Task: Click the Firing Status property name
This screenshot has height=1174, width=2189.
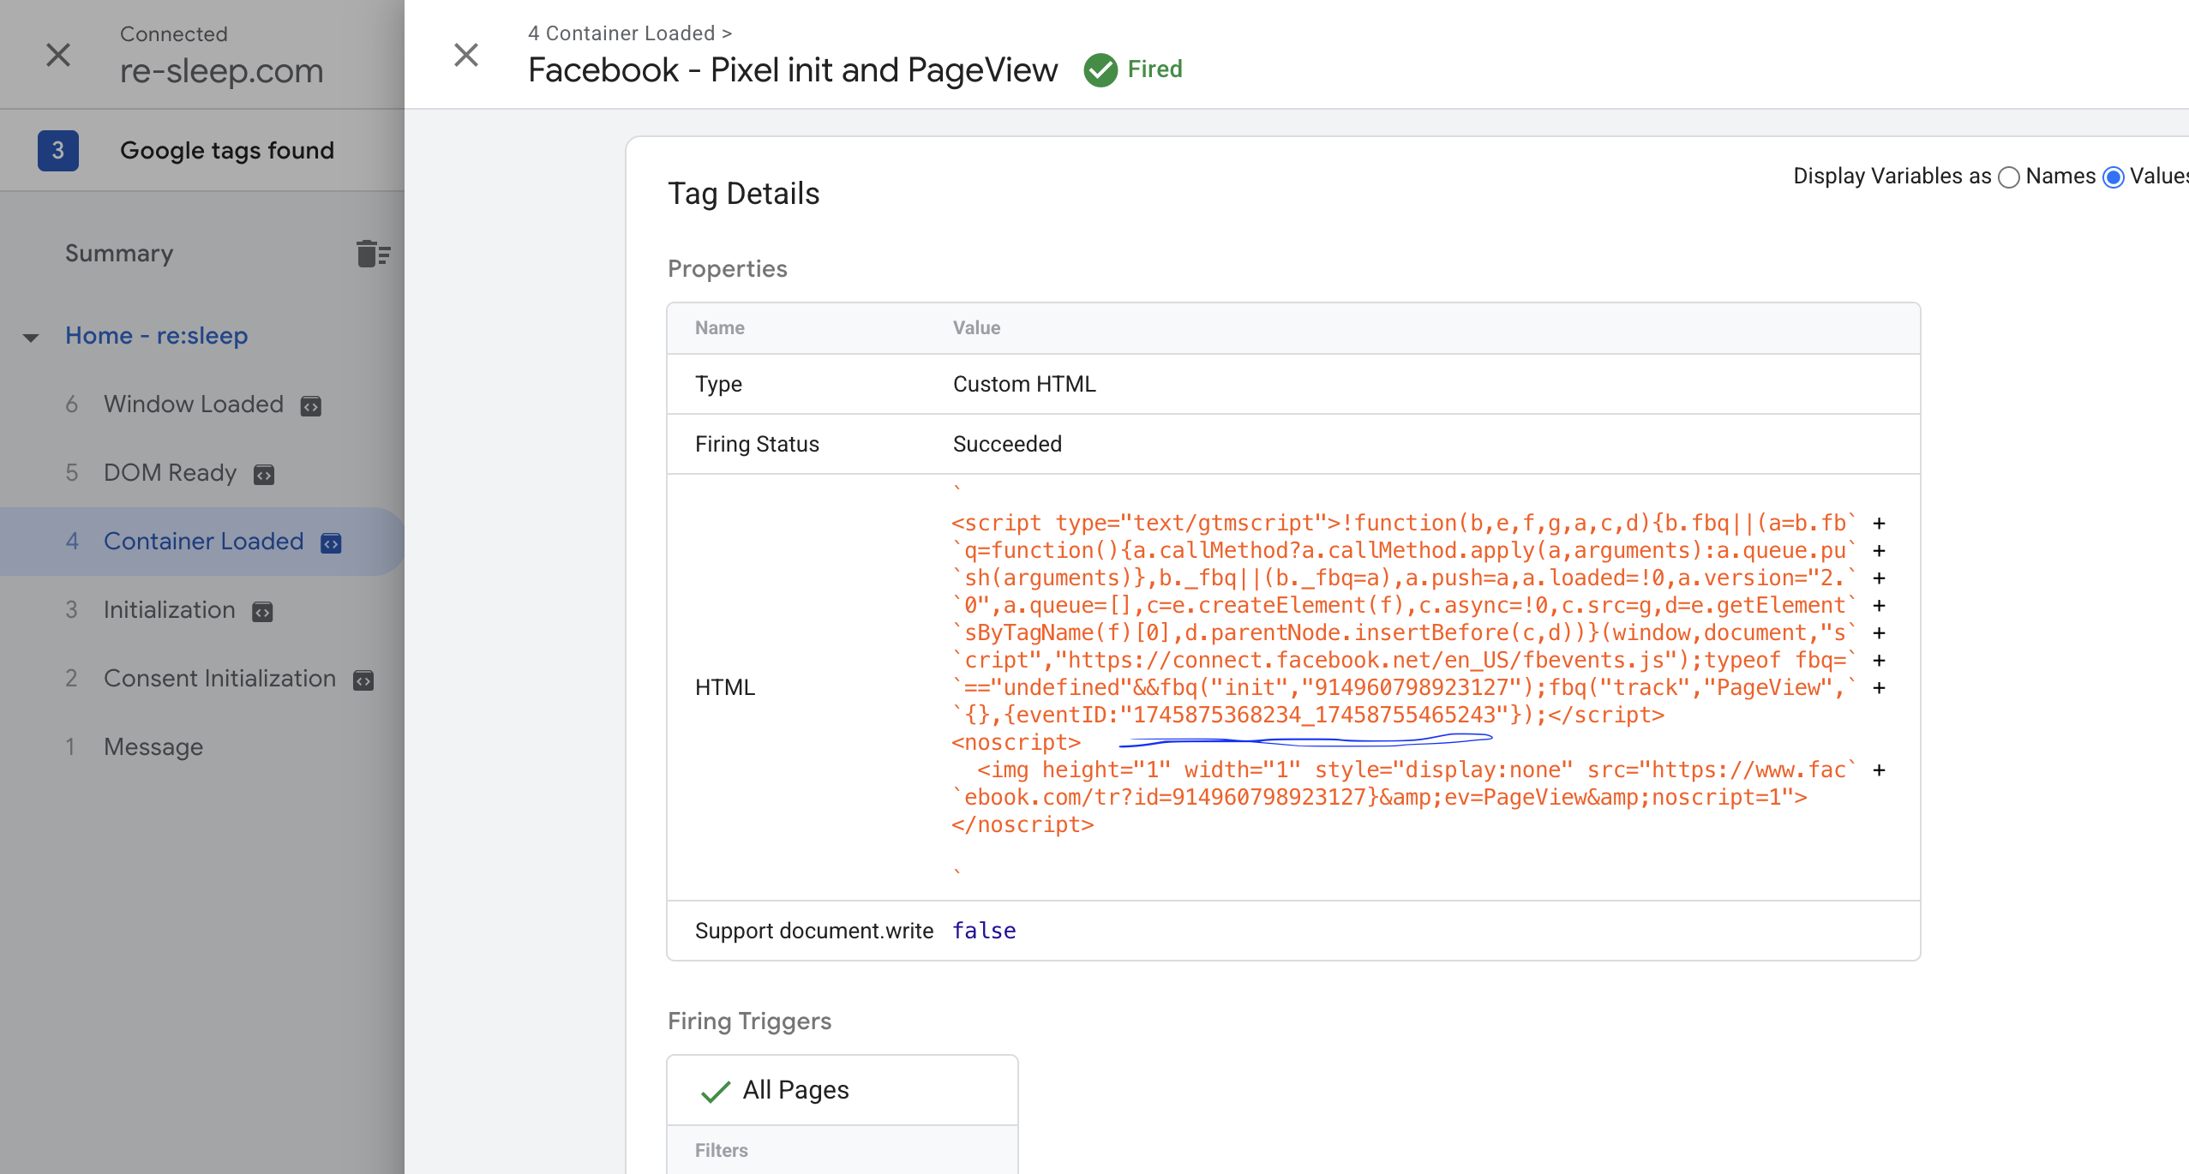Action: click(757, 444)
